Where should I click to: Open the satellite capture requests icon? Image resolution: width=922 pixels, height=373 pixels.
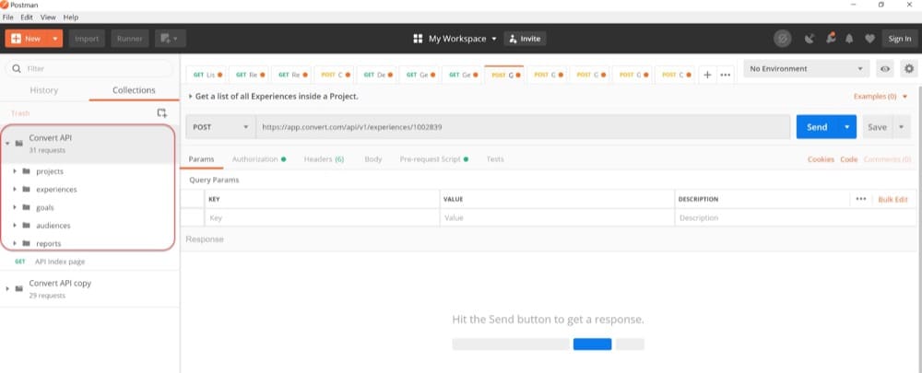[x=810, y=39]
